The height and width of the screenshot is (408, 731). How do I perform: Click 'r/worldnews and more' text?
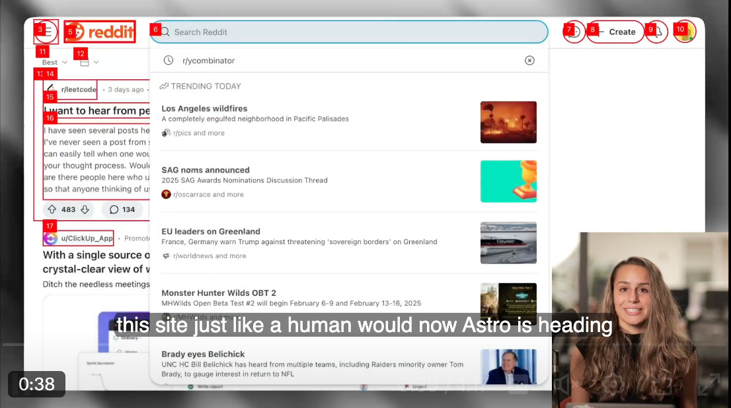pos(210,255)
